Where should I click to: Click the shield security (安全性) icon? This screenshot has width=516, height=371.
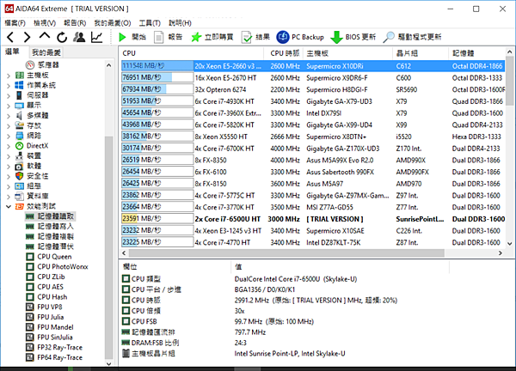coord(20,176)
